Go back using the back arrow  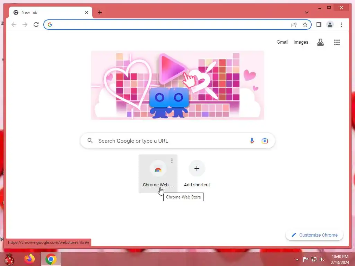[14, 25]
